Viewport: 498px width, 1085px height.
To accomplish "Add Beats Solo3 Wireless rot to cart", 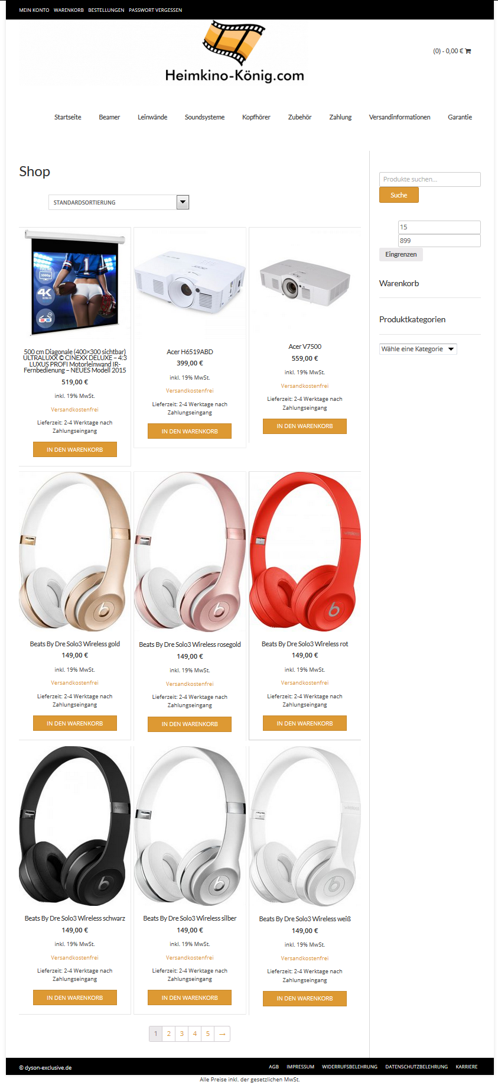I will 305,723.
